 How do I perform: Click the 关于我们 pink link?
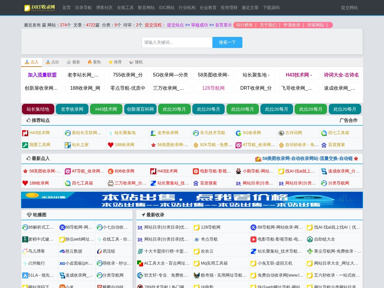tap(268, 25)
